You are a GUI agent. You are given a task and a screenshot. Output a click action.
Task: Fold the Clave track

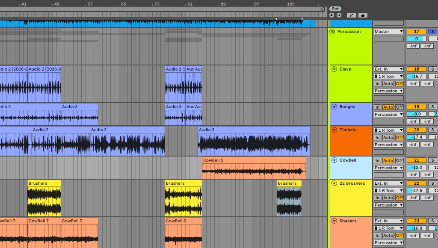[x=334, y=69]
